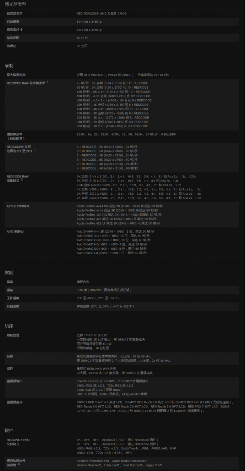The height and width of the screenshot is (471, 245).
Task: Click the 最大数据速率 row label
Action: click(x=16, y=75)
